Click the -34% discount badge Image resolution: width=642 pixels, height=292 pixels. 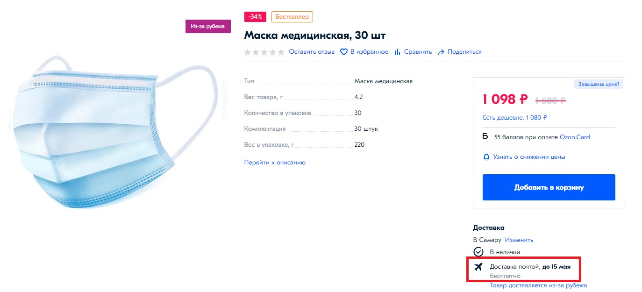coord(255,17)
